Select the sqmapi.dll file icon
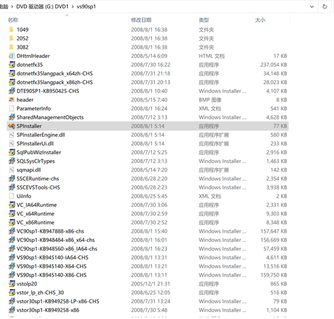The height and width of the screenshot is (319, 334). [x=11, y=170]
